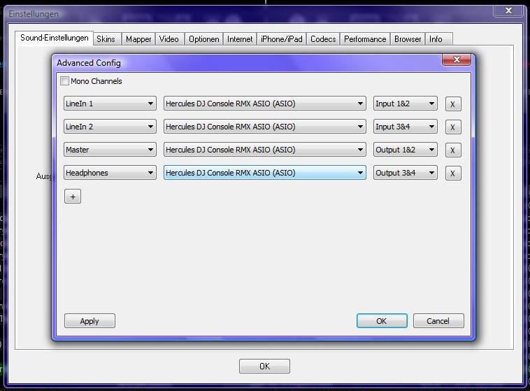Switch to the Performance tab

(365, 39)
